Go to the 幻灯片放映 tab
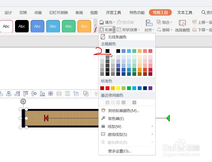 click(59, 13)
